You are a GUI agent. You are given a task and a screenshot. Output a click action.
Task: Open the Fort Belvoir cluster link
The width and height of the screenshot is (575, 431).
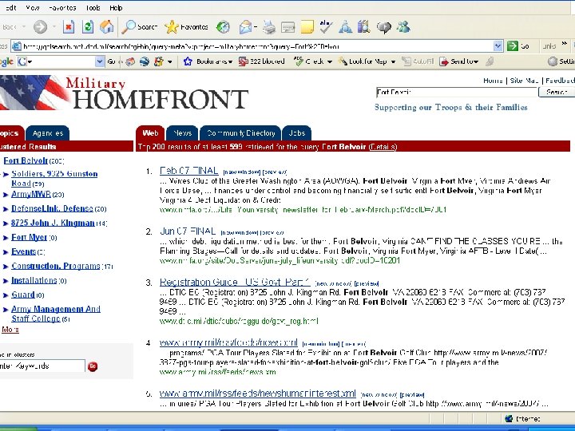tap(26, 160)
